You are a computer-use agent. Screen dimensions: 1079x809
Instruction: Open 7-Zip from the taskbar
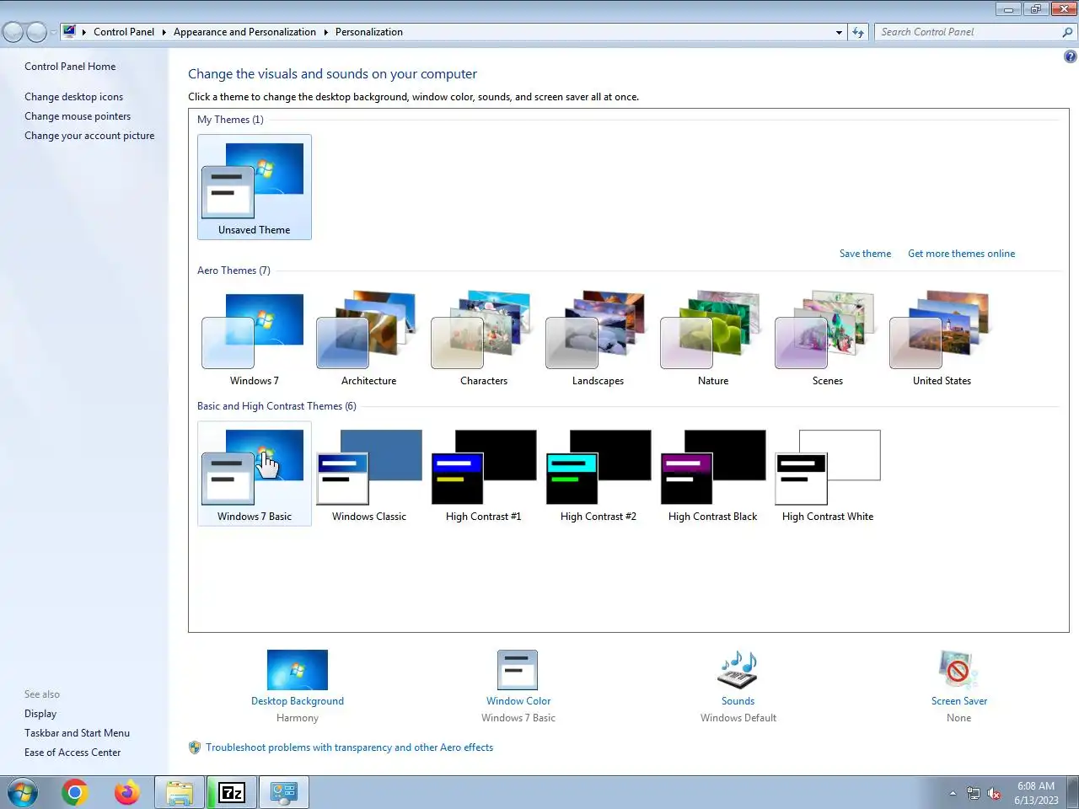click(231, 792)
